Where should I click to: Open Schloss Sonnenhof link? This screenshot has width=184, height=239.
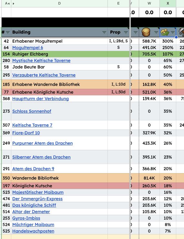coord(32,111)
